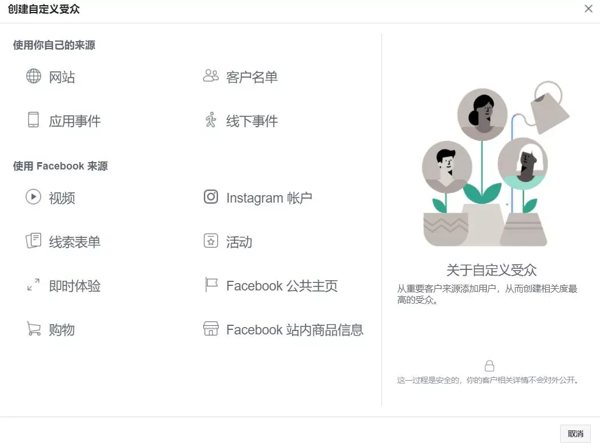
Task: Click the 取消 button
Action: click(575, 434)
